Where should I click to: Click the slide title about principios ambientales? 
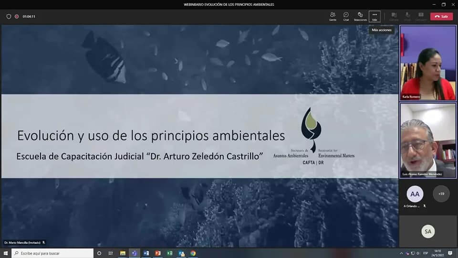coord(151,135)
